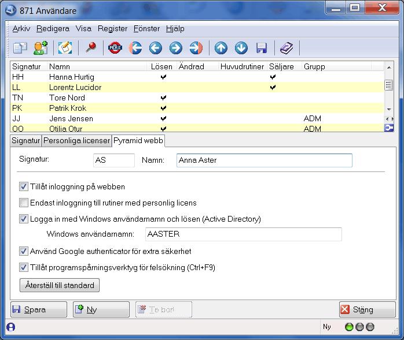
Task: Open the help book toolbar icon
Action: [287, 48]
